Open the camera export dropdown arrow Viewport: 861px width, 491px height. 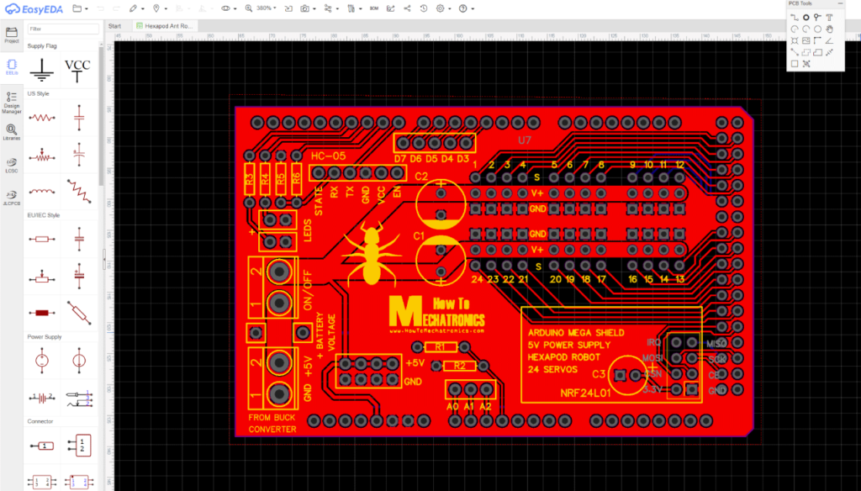[x=314, y=8]
